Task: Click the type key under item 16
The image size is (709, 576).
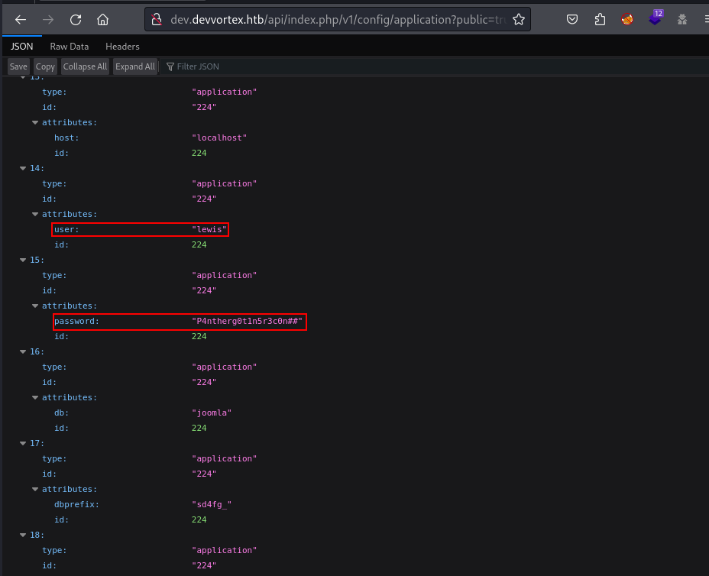Action: pyautogui.click(x=54, y=367)
